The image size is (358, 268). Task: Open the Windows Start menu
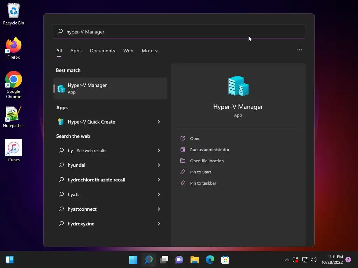(x=133, y=260)
